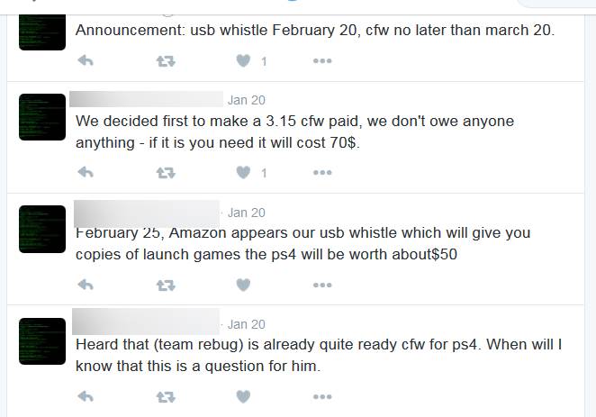Open more options on 3.15 cfw tweet
The height and width of the screenshot is (417, 596).
(x=322, y=173)
